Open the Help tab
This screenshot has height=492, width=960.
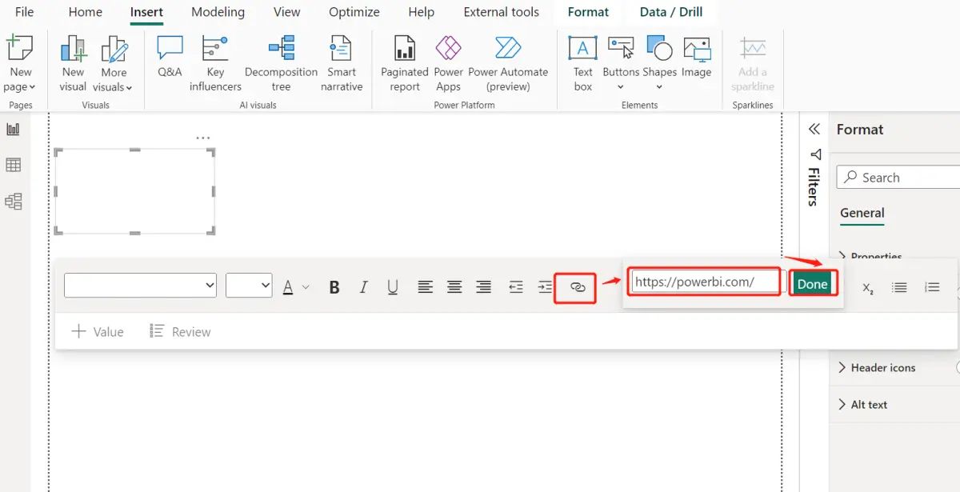pyautogui.click(x=422, y=12)
